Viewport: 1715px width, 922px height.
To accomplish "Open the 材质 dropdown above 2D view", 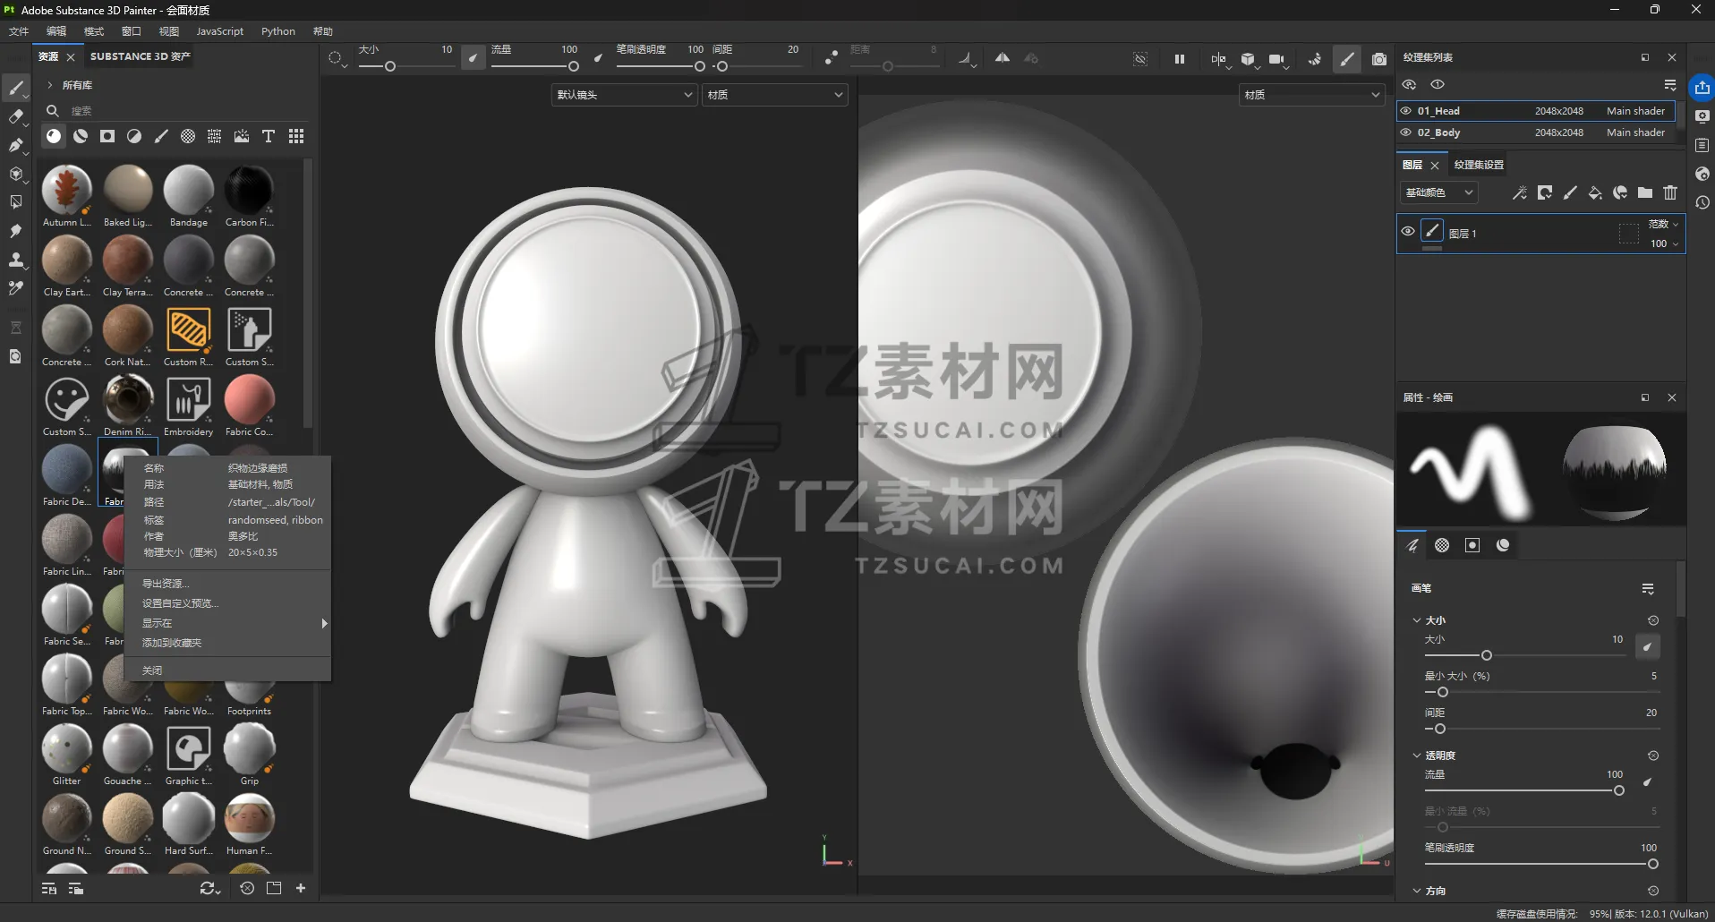I will tap(1311, 95).
